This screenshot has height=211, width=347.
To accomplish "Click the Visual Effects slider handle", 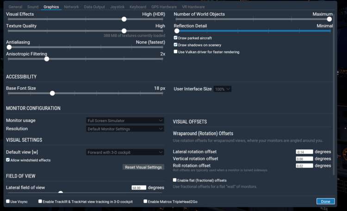I will point(124,19).
